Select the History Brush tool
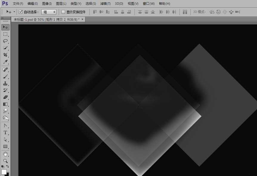 coord(5,90)
